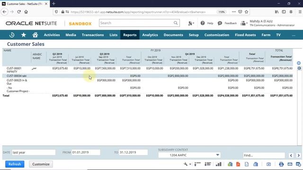Click the Customize button
Screen dimensions: 303x170
(x=41, y=164)
